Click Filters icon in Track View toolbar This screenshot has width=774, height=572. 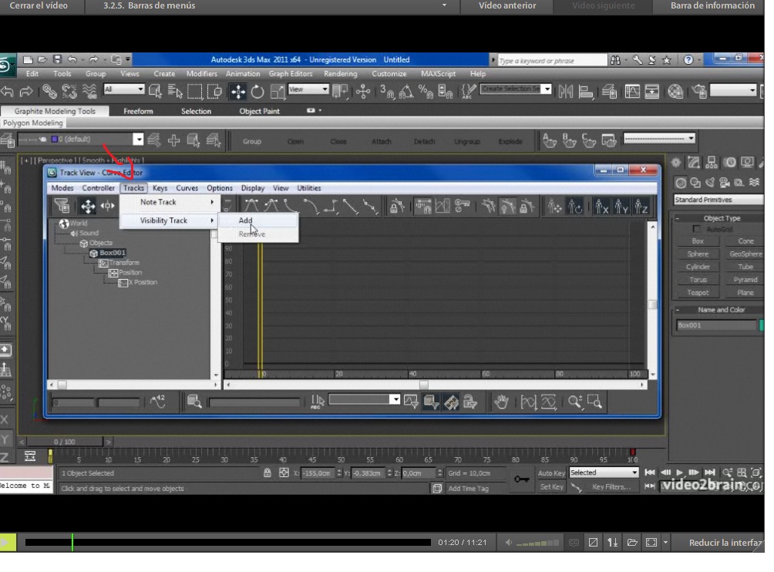(62, 206)
